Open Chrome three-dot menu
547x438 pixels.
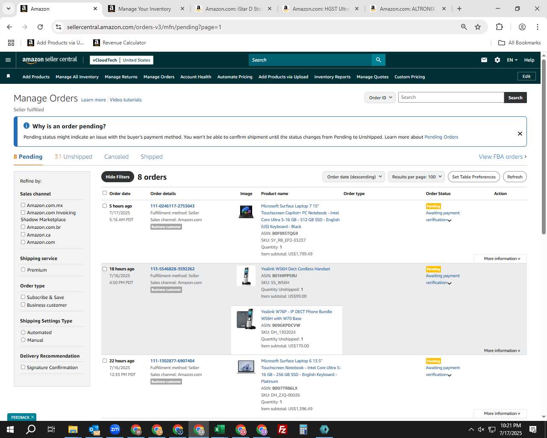pyautogui.click(x=538, y=27)
